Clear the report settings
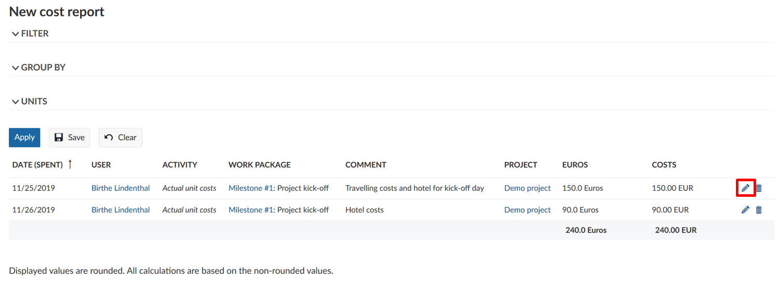Screen dimensions: 779x283 click(x=120, y=138)
